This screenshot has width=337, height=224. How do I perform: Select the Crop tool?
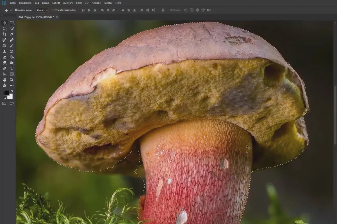(4, 34)
